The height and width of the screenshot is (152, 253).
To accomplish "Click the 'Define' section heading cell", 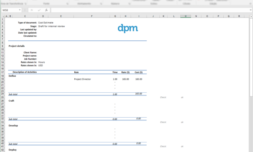I will click(12, 76).
